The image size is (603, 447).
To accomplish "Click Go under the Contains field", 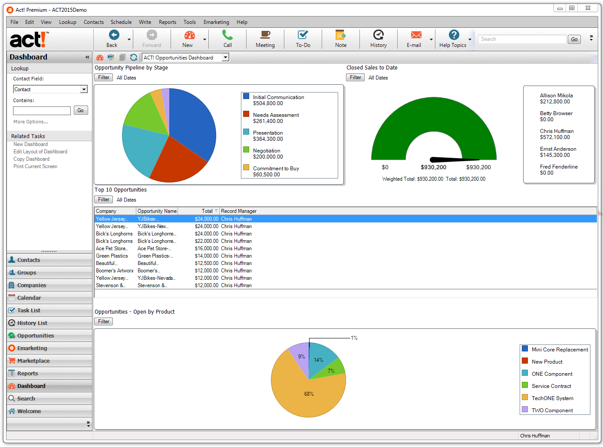I will [81, 110].
